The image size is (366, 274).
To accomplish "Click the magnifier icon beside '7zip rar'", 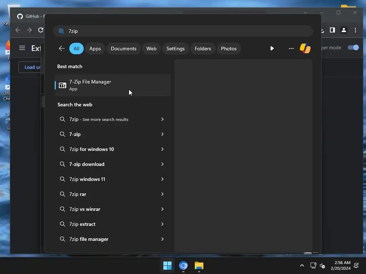I will pos(62,194).
